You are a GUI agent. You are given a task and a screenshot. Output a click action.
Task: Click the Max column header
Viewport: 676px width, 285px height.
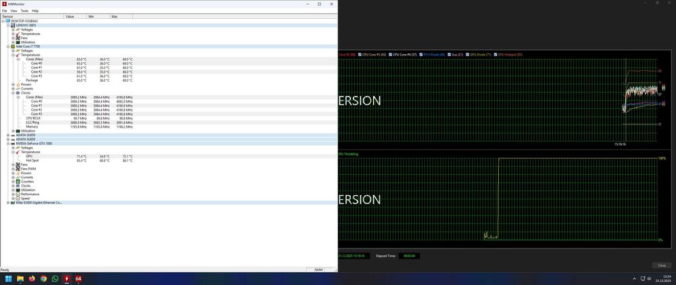click(122, 16)
